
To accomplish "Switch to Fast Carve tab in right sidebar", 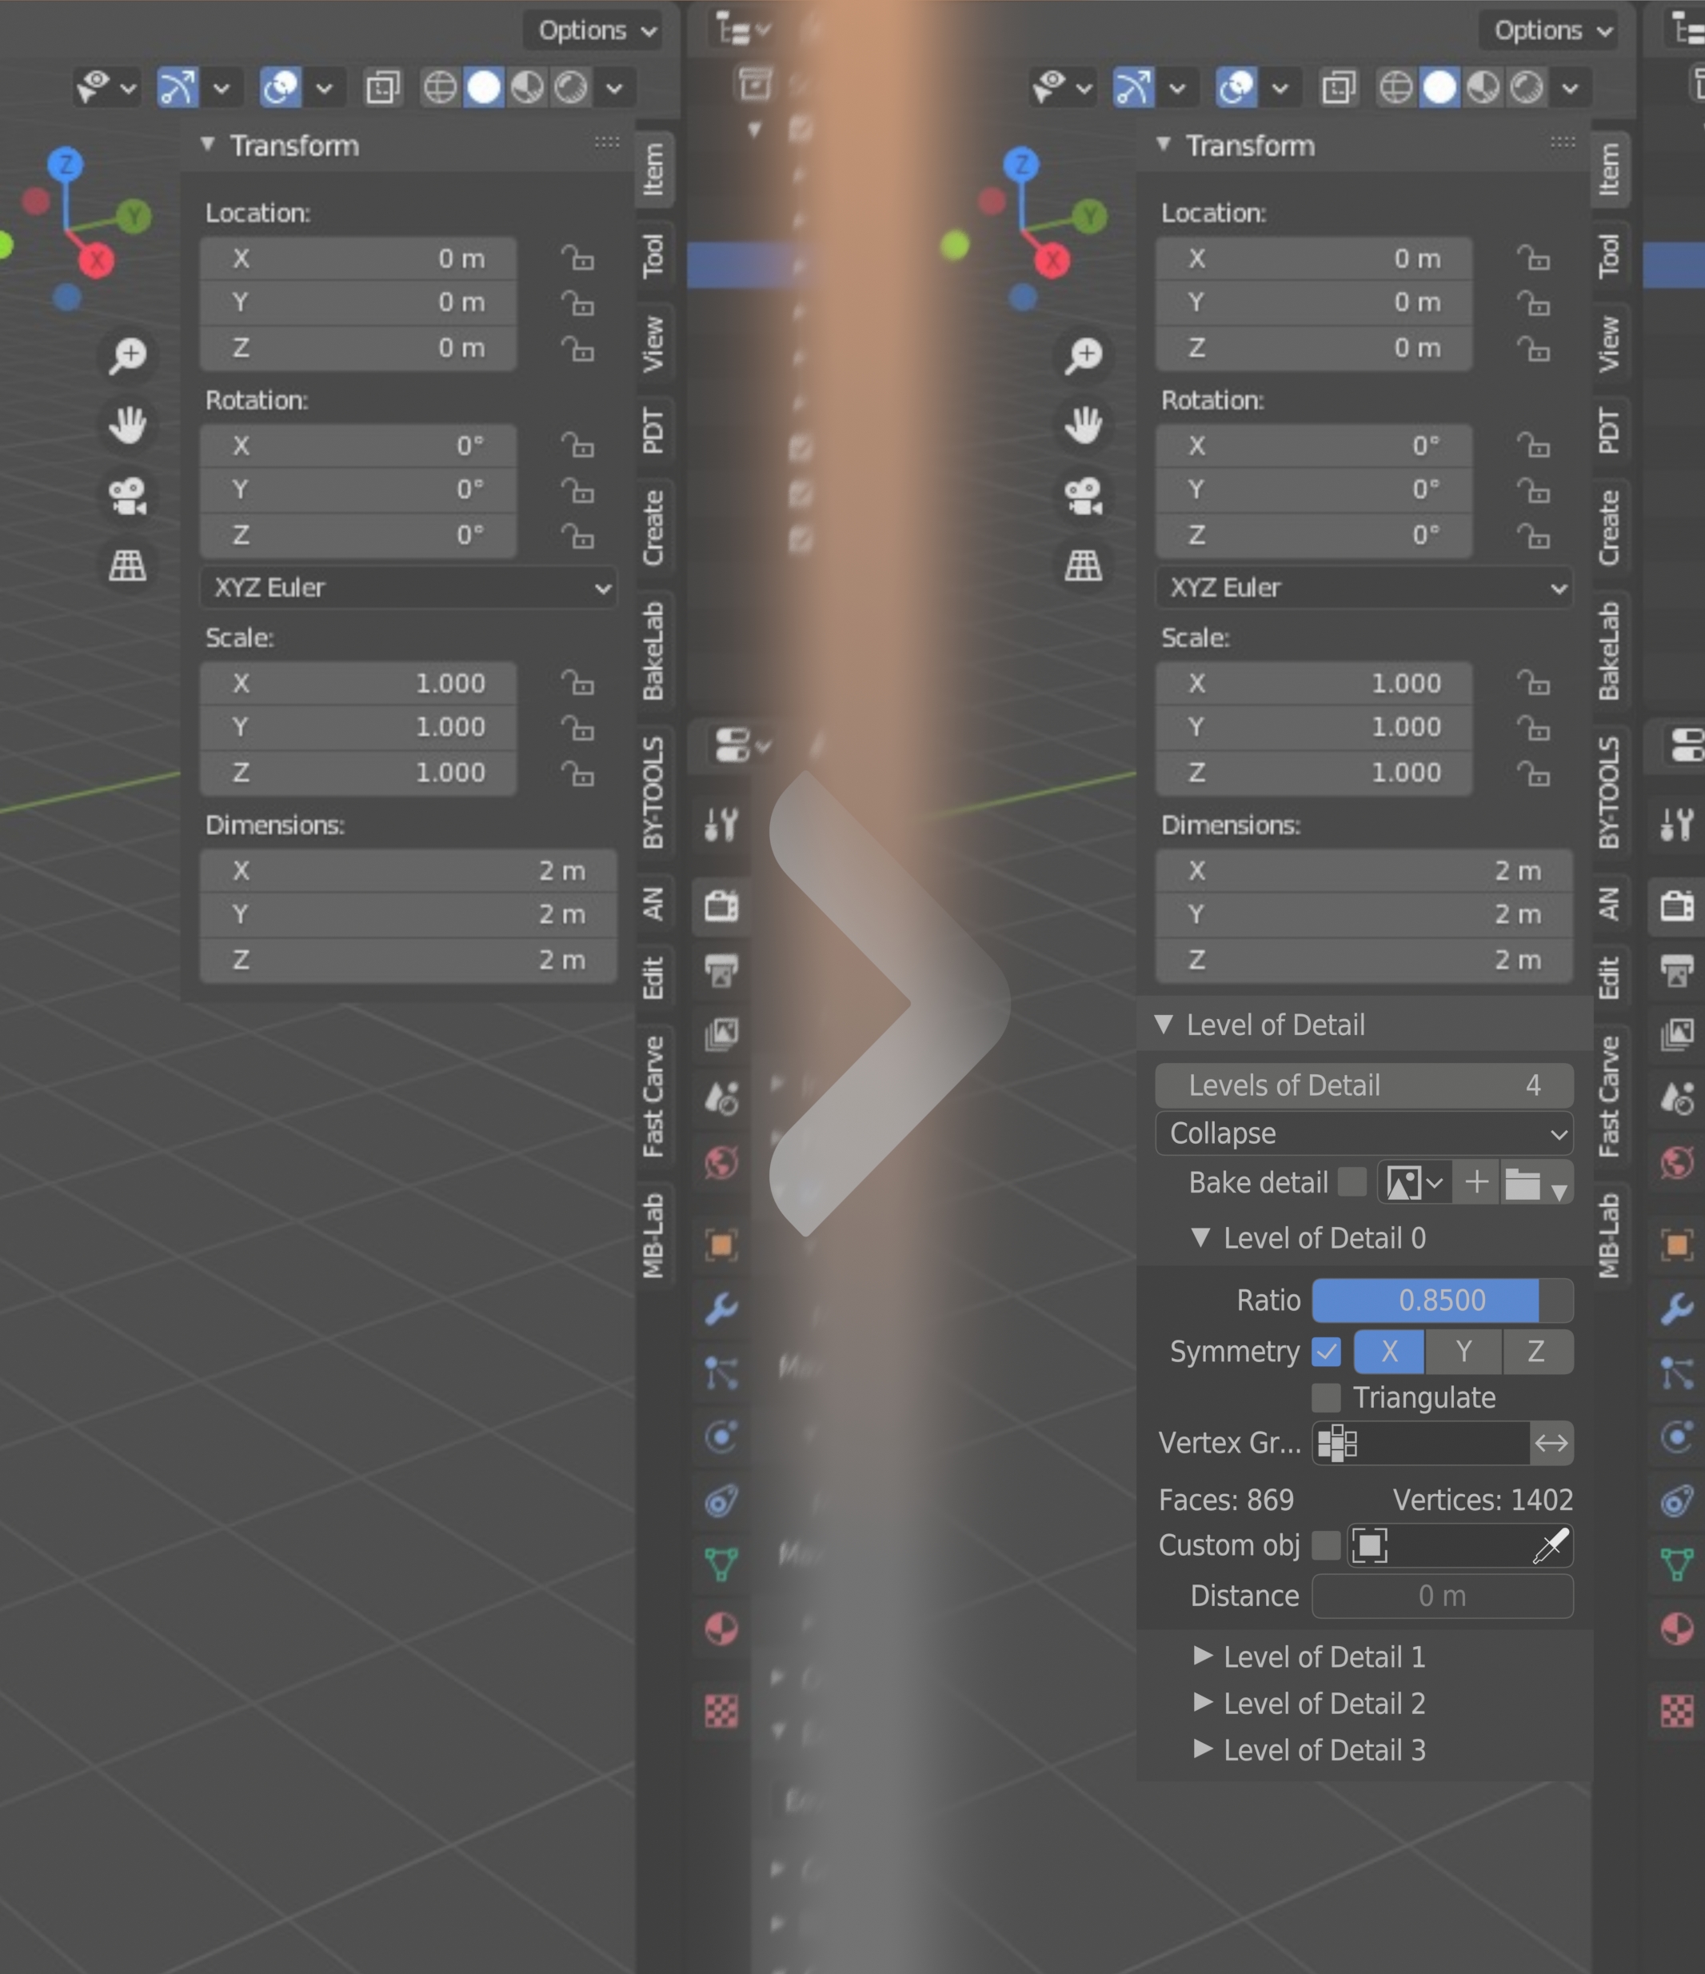I will (x=1610, y=1096).
